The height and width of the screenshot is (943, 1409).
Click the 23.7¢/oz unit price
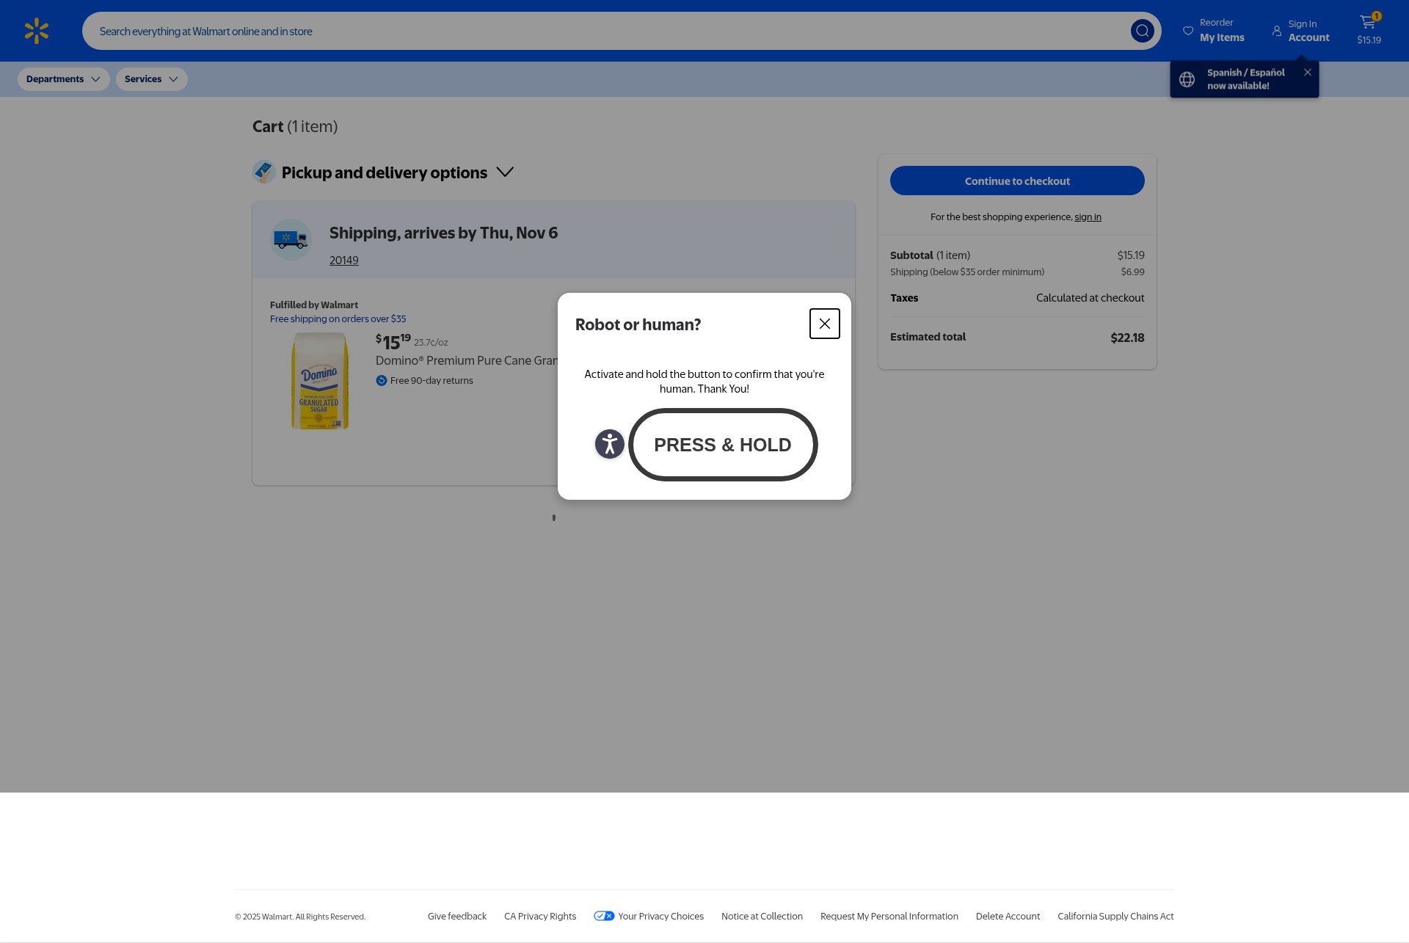(x=431, y=343)
